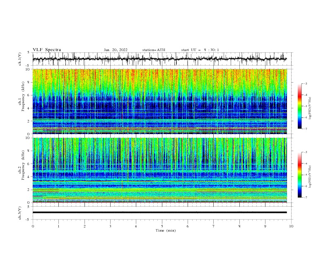Click the ch.2 colorbar "log(PSD)(V²/Hz)" label
This screenshot has height=254, width=328.
pyautogui.click(x=310, y=177)
